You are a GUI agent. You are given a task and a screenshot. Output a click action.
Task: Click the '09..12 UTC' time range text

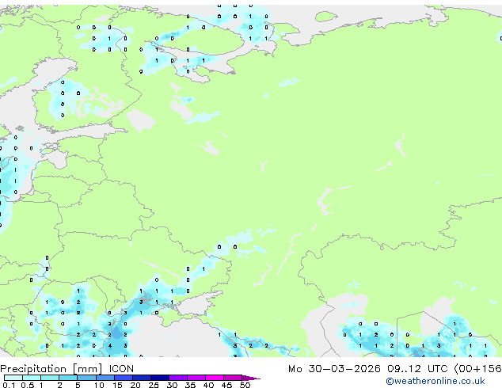coord(417,369)
